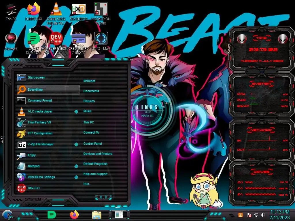Open Help and Support
This screenshot has width=295, height=221.
[95, 174]
